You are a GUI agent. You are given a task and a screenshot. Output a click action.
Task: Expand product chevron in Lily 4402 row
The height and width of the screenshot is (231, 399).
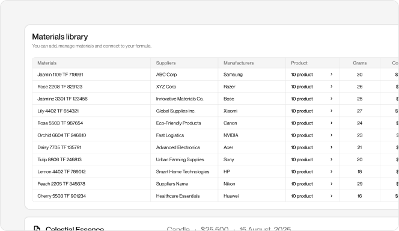[x=331, y=111]
